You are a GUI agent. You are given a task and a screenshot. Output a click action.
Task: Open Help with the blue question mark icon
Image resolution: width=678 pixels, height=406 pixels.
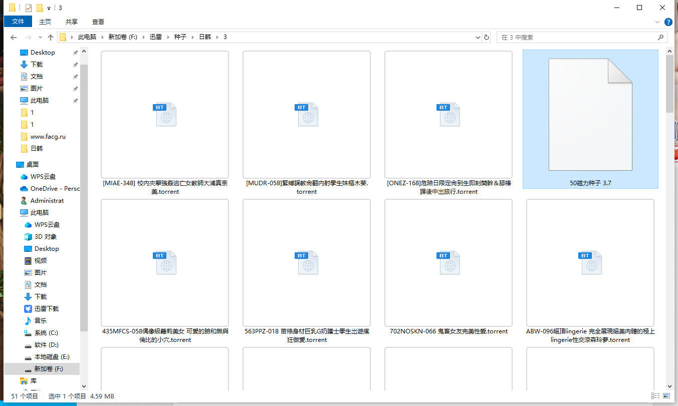click(x=668, y=22)
